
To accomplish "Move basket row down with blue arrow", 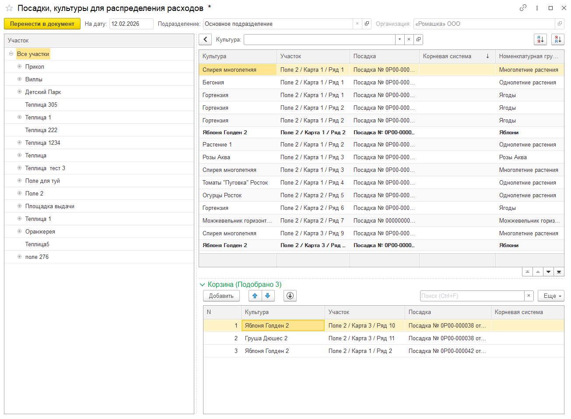I will click(x=268, y=296).
